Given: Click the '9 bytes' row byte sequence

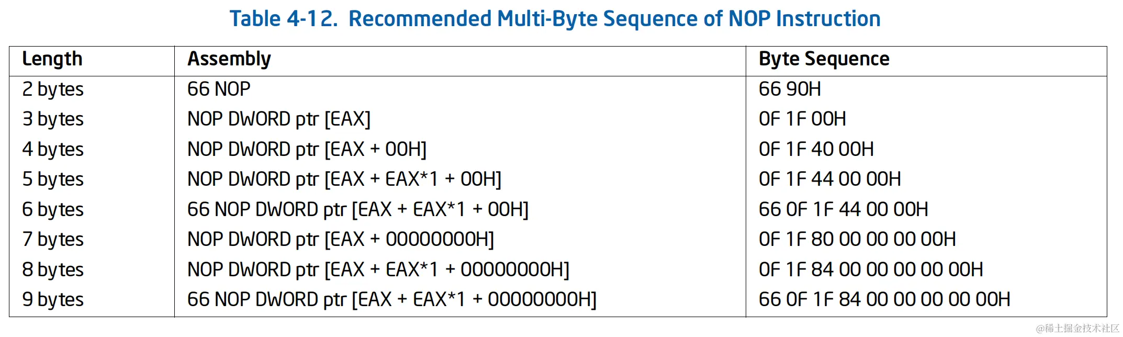Looking at the screenshot, I should (884, 299).
